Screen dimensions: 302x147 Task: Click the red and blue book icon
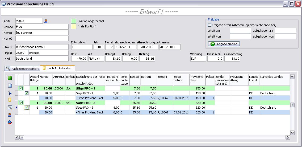point(10,122)
